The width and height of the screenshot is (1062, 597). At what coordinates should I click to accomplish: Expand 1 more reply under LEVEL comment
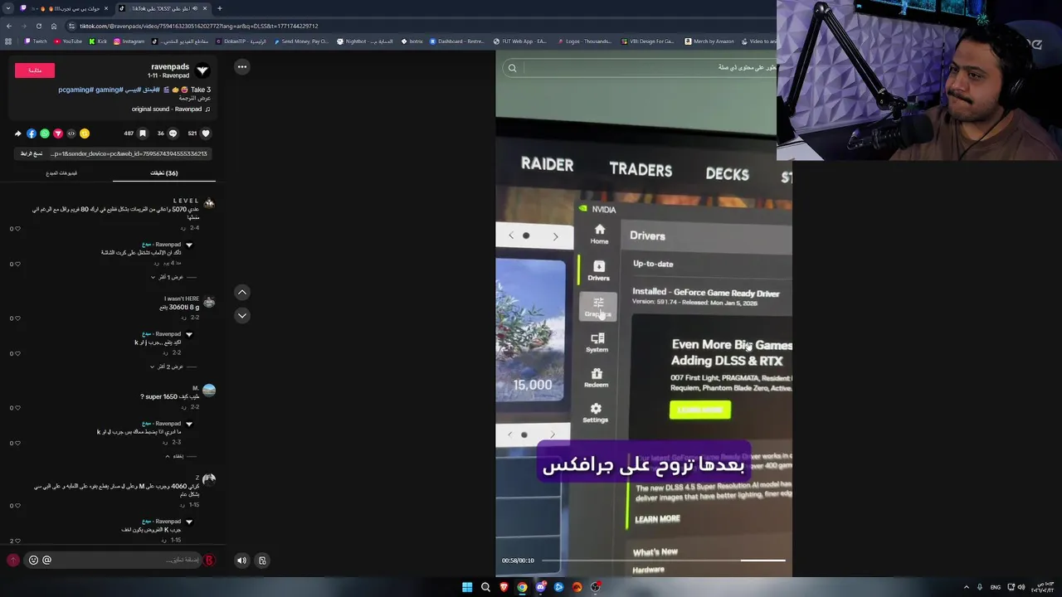pos(169,277)
